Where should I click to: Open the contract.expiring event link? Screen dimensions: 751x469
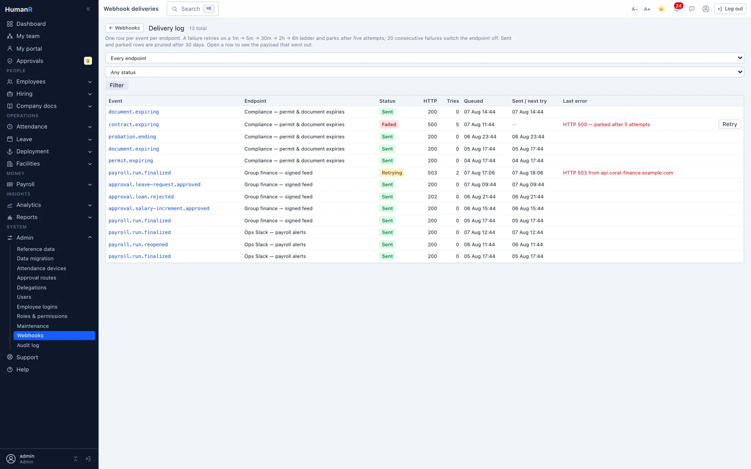click(x=134, y=125)
